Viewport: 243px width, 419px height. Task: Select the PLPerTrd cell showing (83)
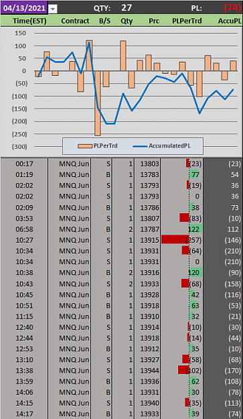pyautogui.click(x=182, y=219)
